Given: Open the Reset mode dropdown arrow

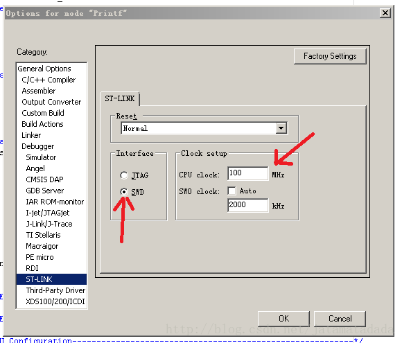Looking at the screenshot, I should point(281,128).
